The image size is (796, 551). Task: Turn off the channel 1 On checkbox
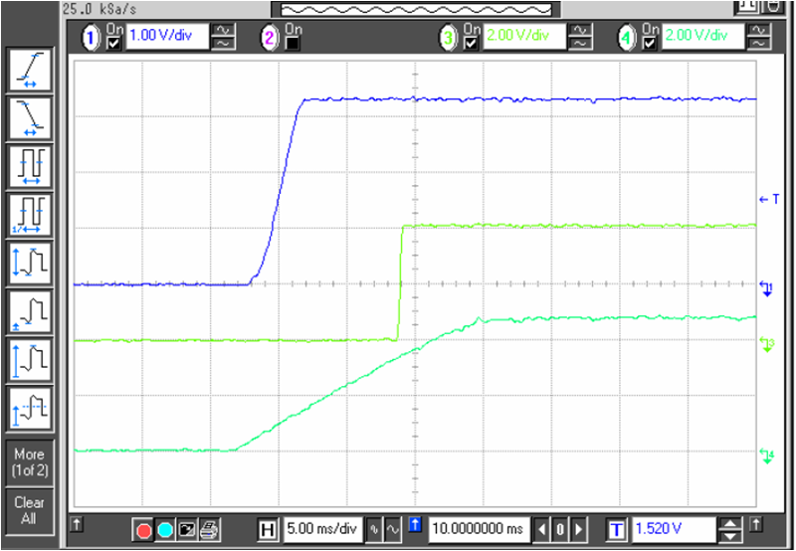[114, 44]
